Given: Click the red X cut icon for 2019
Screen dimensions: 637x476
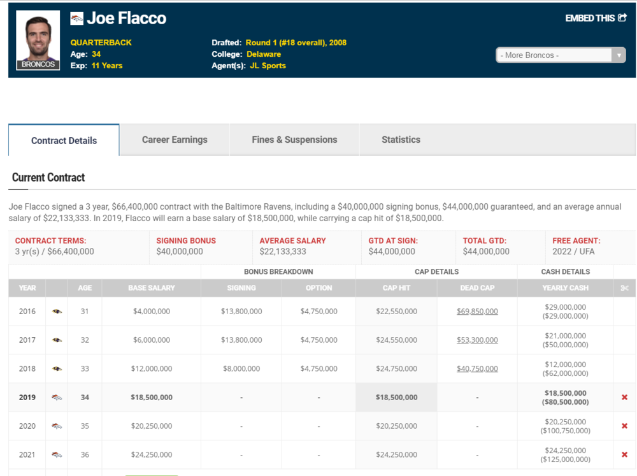Looking at the screenshot, I should (x=624, y=397).
